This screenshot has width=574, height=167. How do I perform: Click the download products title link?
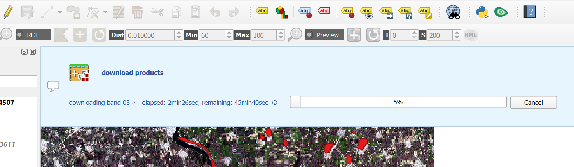tap(133, 73)
